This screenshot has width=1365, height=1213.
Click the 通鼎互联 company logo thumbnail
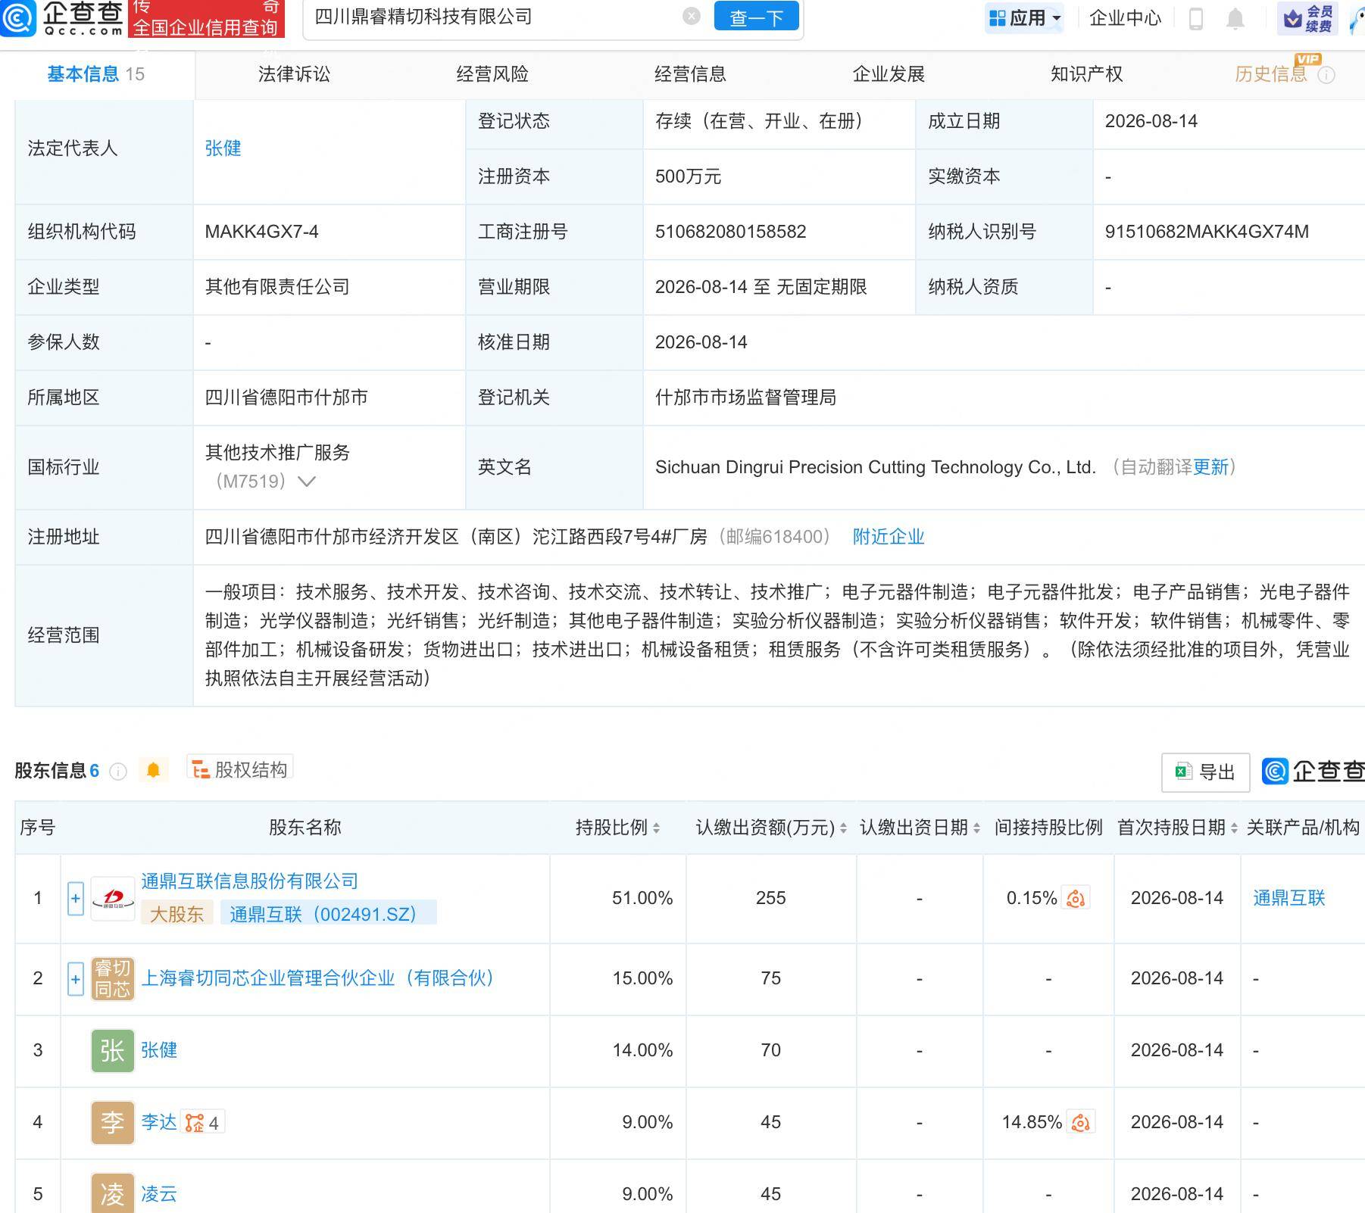113,899
